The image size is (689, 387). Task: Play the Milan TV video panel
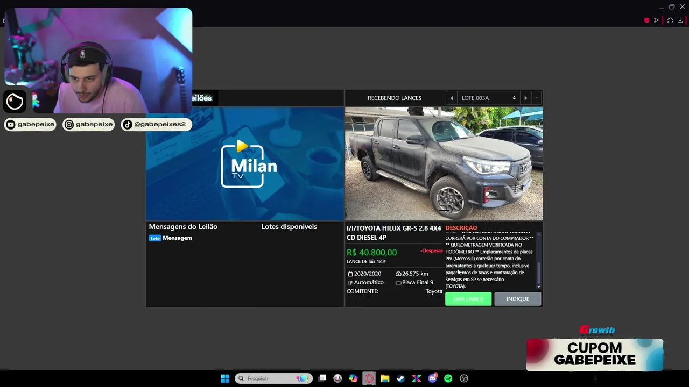[245, 164]
